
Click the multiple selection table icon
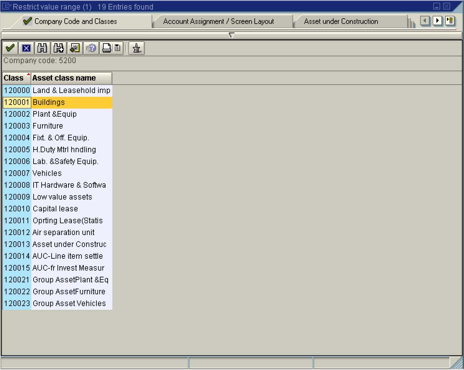point(75,48)
